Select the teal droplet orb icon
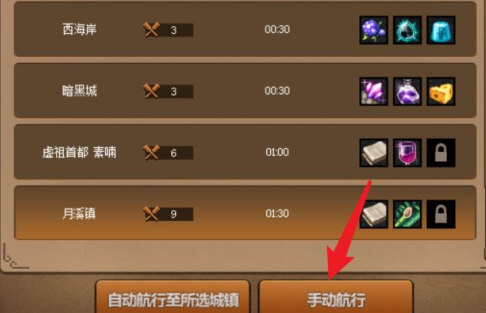This screenshot has width=486, height=313. point(407,30)
